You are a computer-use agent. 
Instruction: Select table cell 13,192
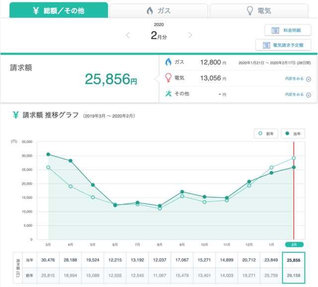[x=137, y=260]
